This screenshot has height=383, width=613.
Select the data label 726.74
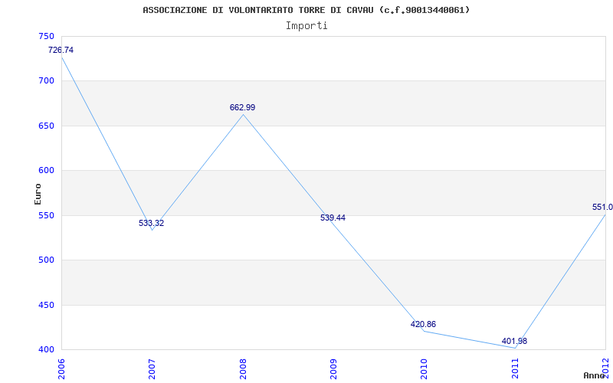[x=61, y=50]
